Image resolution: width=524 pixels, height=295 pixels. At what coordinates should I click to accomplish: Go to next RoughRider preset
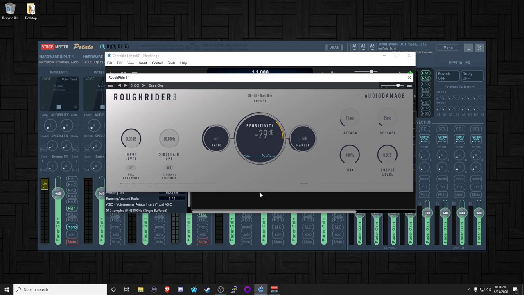click(126, 86)
